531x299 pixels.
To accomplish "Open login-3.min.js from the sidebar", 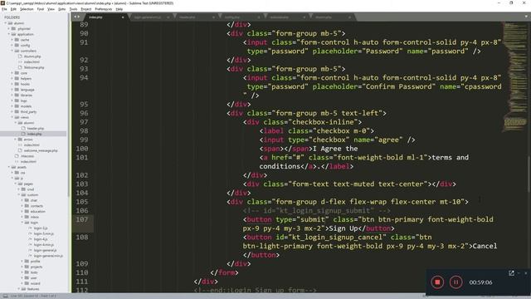I will coord(44,233).
